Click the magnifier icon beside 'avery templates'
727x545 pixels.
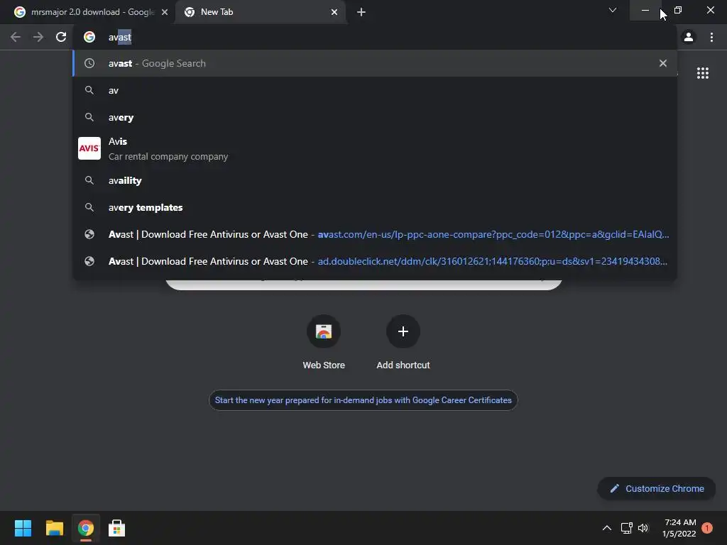point(89,207)
